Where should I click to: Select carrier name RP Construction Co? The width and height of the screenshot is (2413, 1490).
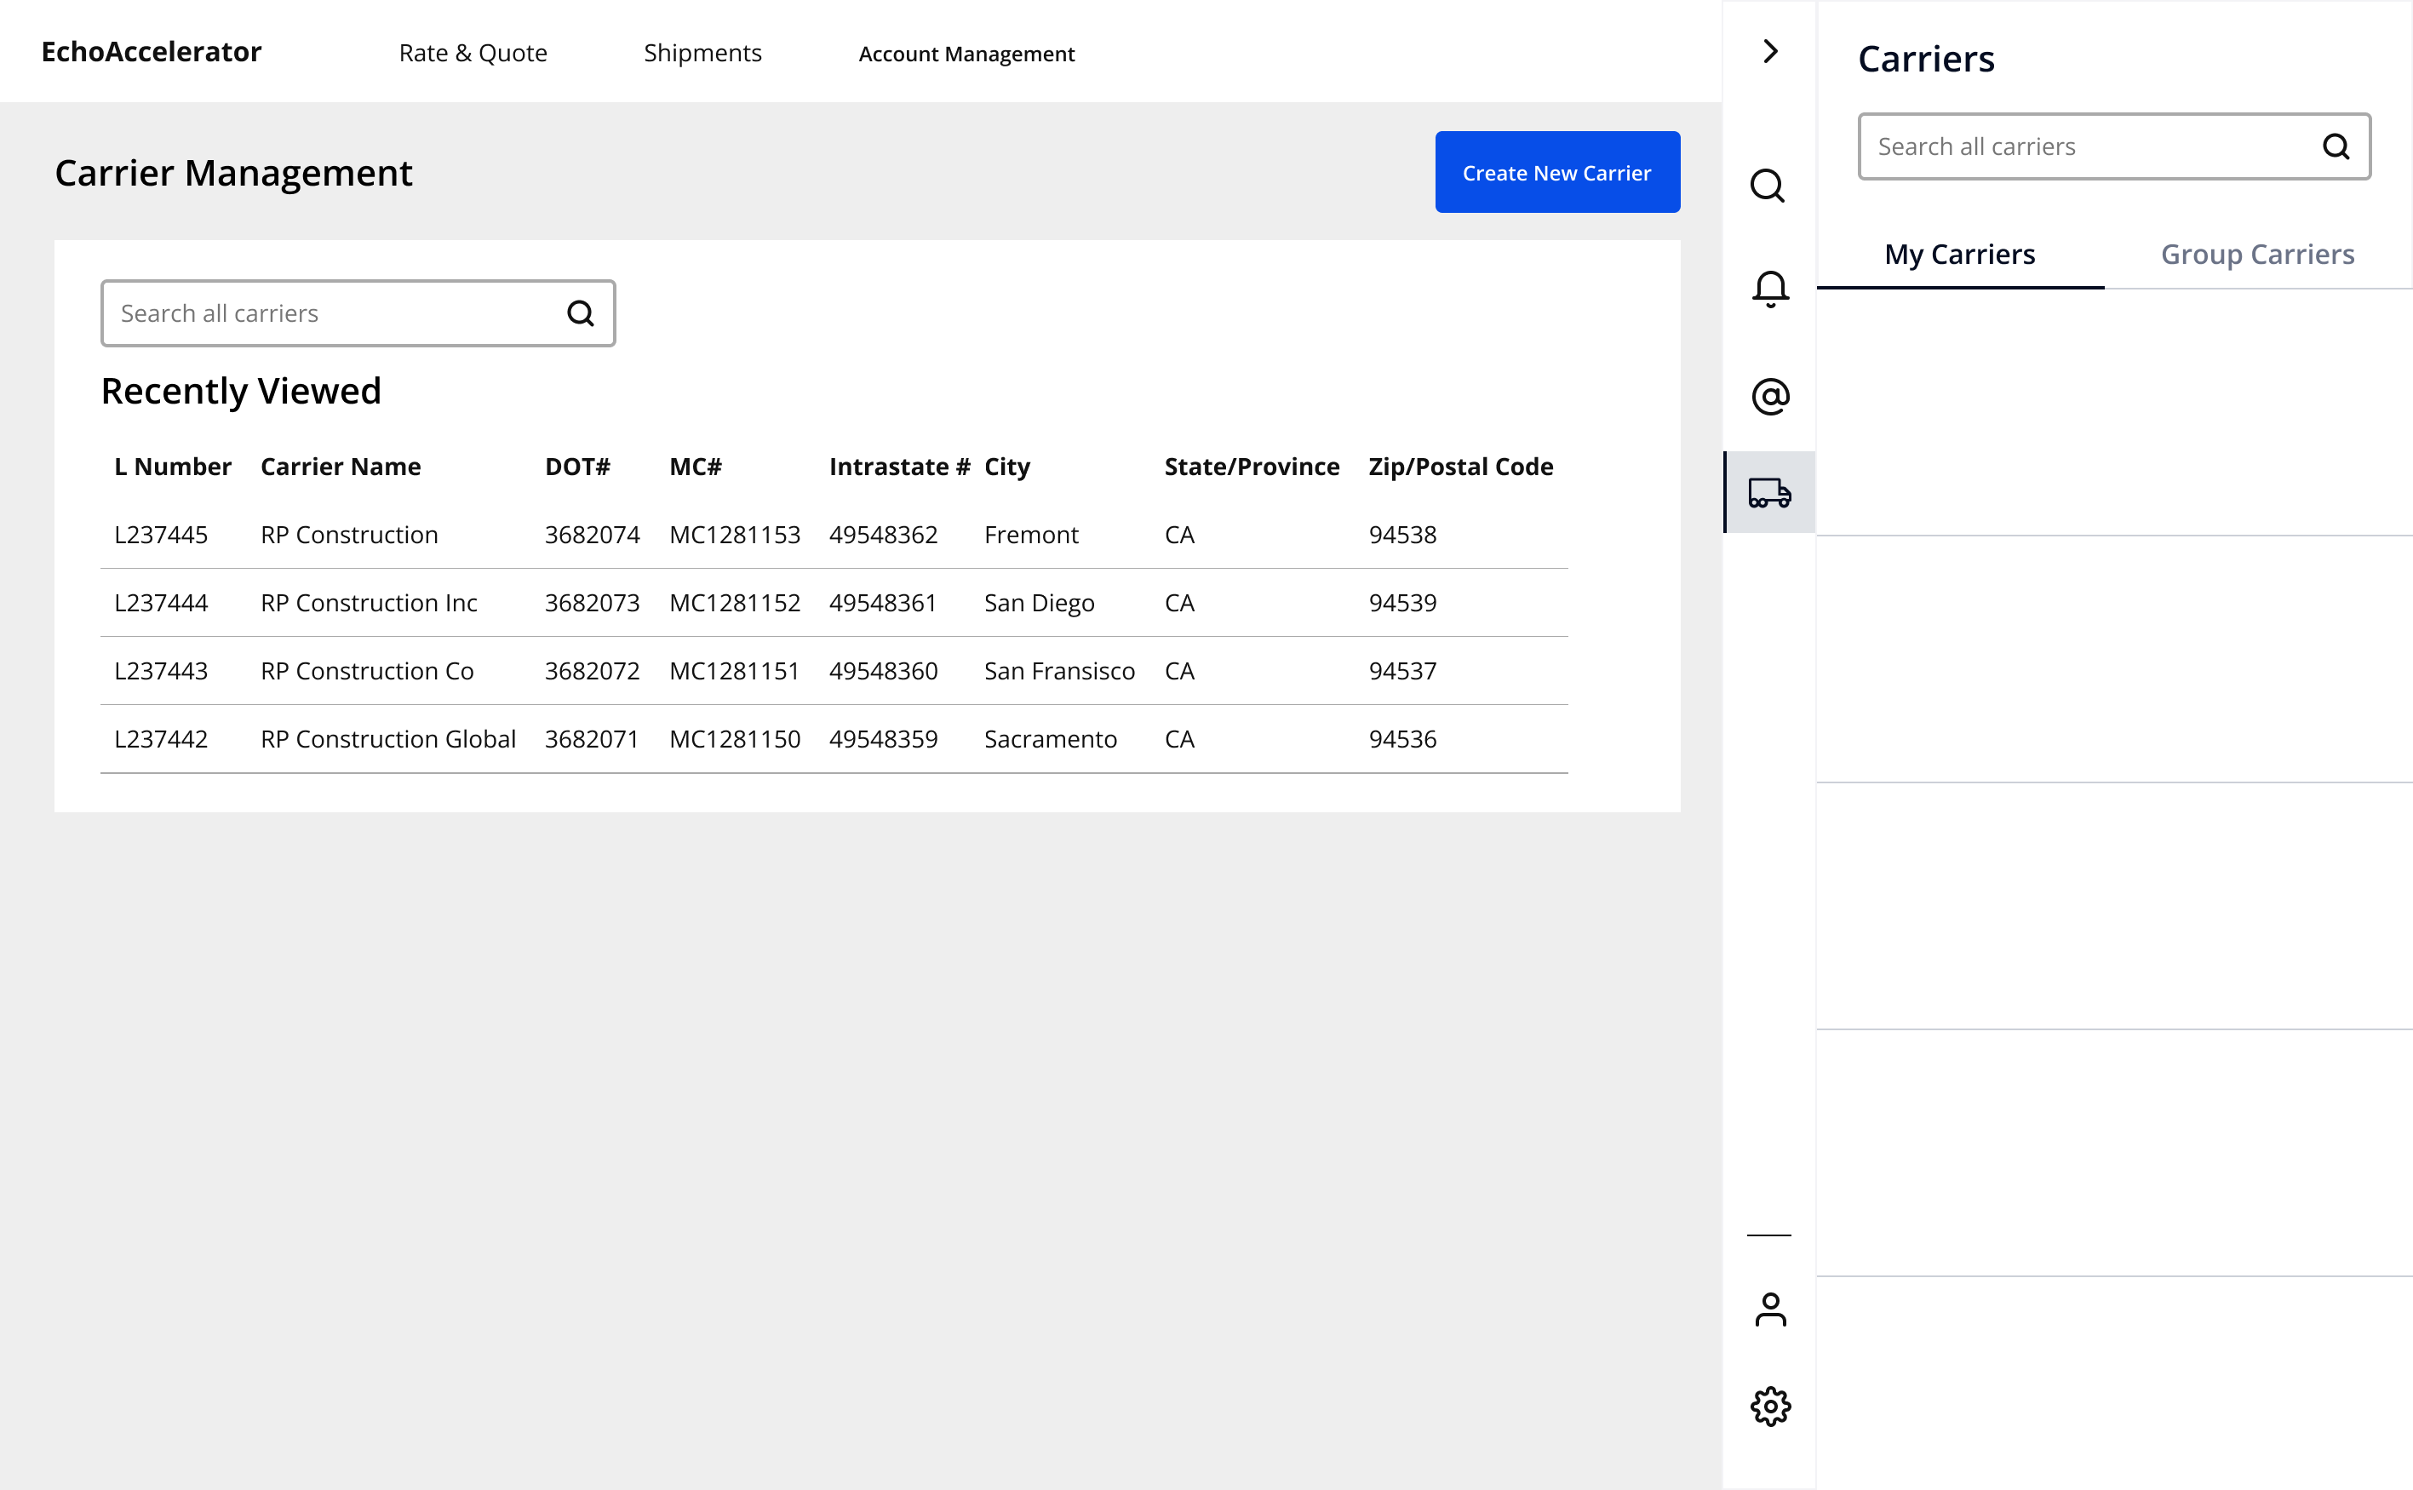366,670
